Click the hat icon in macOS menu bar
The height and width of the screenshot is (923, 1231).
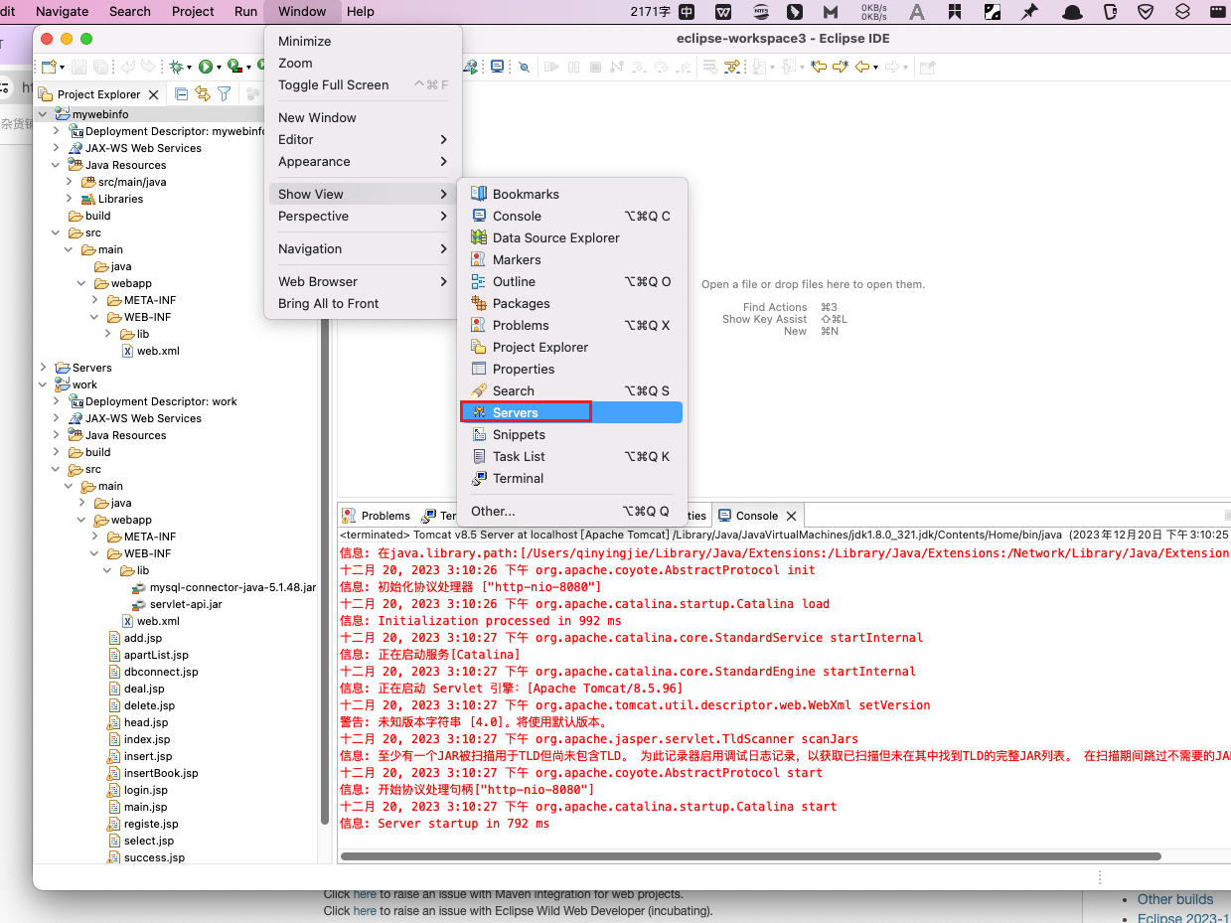(1072, 11)
